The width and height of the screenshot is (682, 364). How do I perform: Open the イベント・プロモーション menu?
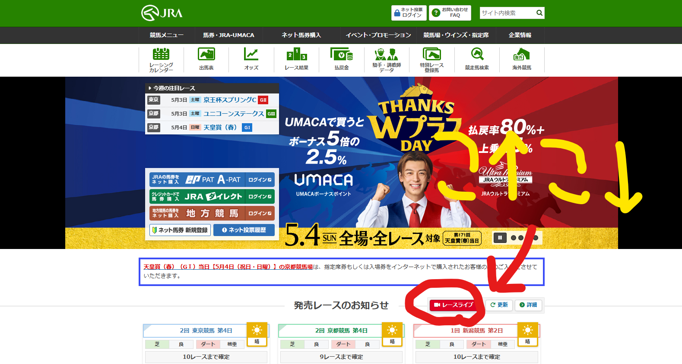378,35
